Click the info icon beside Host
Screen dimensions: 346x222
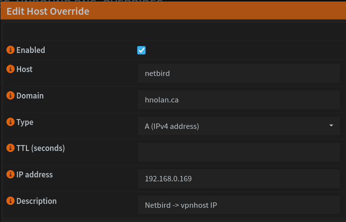(10, 70)
